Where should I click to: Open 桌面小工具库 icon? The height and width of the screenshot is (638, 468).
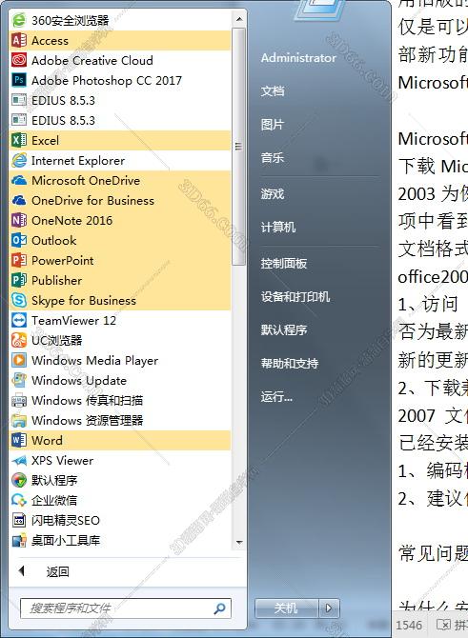tap(19, 540)
